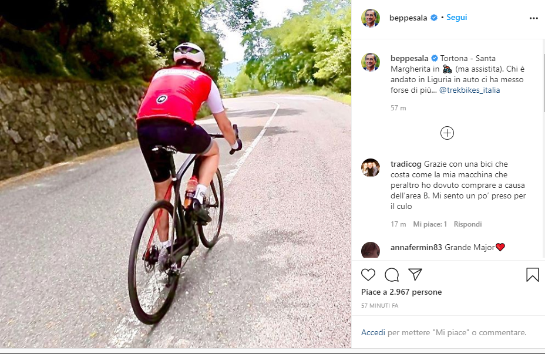545x354 pixels.
Task: Click Accedi login link
Action: (373, 332)
